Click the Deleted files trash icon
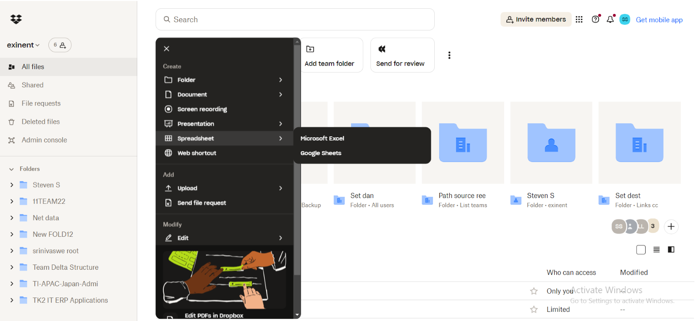Screen dimensions: 697x321 12,122
